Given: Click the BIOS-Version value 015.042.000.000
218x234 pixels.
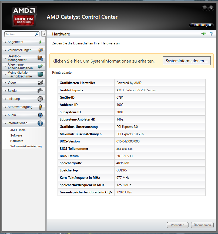Looking at the screenshot, I should tap(128, 141).
